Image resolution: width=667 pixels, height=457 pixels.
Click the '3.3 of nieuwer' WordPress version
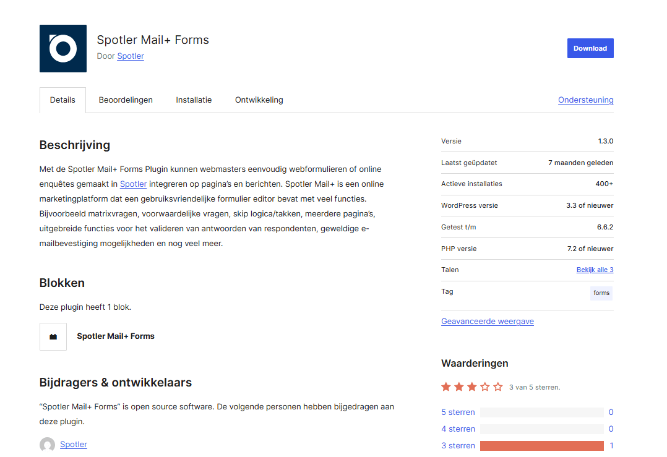click(590, 206)
